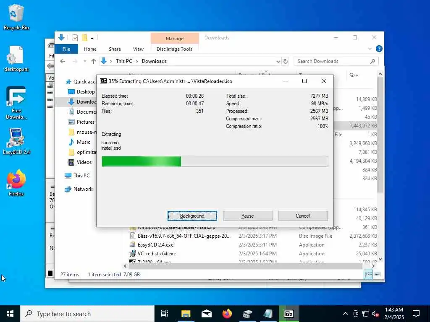The height and width of the screenshot is (322, 430).
Task: Open the Windows Start menu
Action: click(x=10, y=314)
